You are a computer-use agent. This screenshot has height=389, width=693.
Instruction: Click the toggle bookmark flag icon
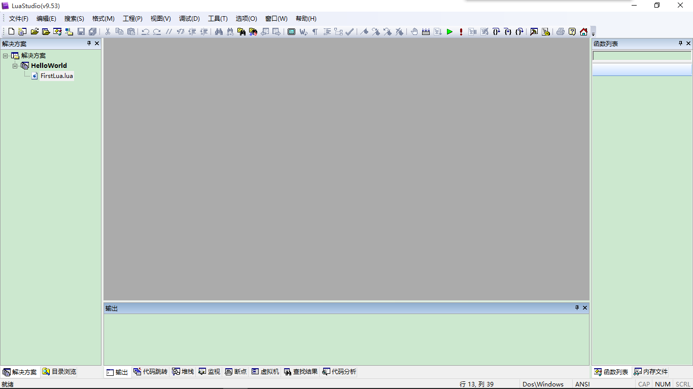364,31
